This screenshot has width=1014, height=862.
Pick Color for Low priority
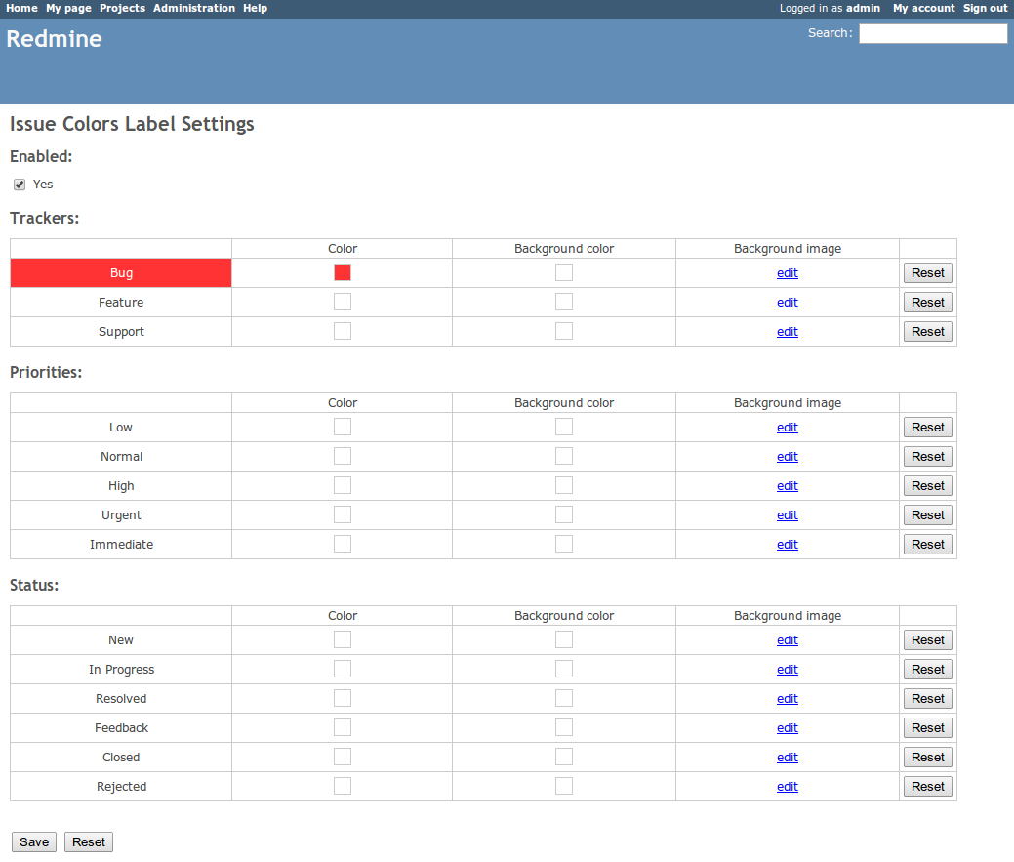pos(343,427)
